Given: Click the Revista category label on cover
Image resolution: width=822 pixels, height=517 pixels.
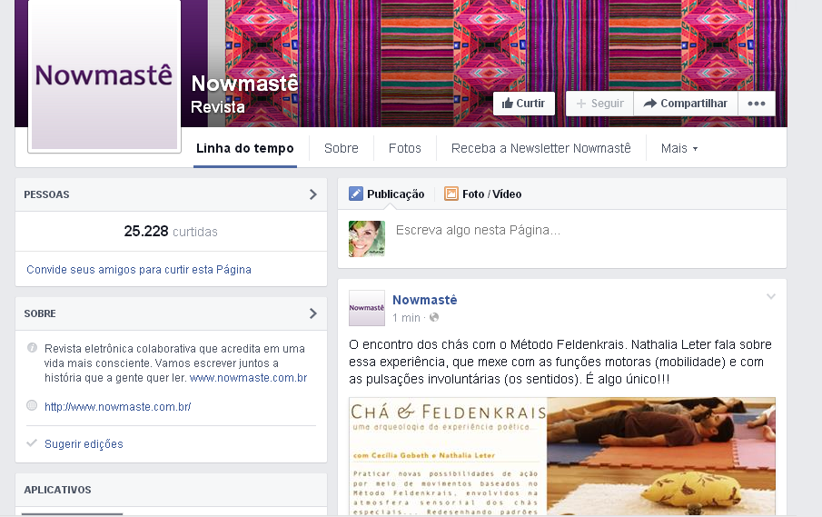Looking at the screenshot, I should coord(218,107).
